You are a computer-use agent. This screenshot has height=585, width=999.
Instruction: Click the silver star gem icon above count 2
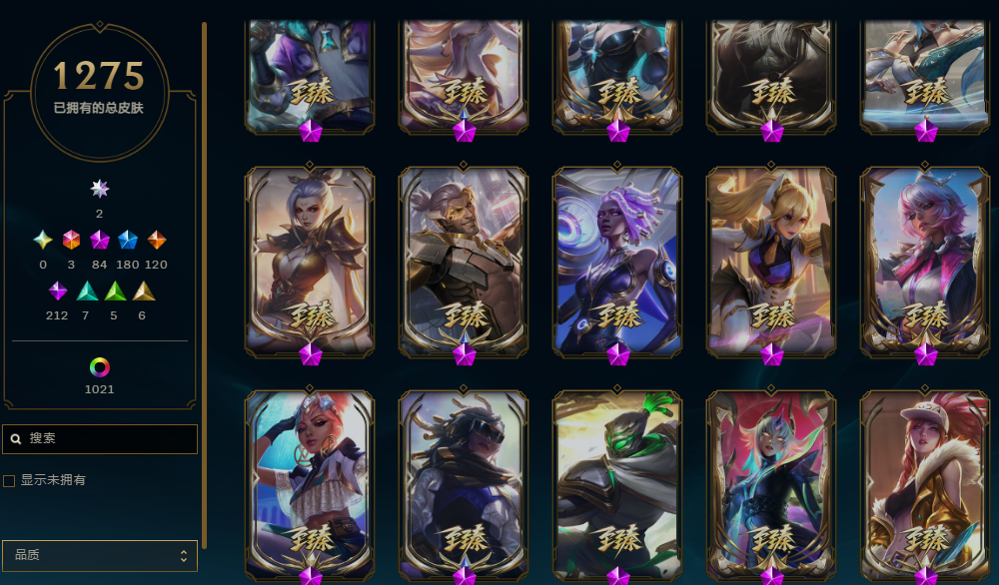[99, 189]
